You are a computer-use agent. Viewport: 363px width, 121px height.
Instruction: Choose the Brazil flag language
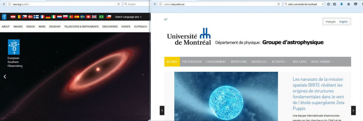(x=102, y=17)
